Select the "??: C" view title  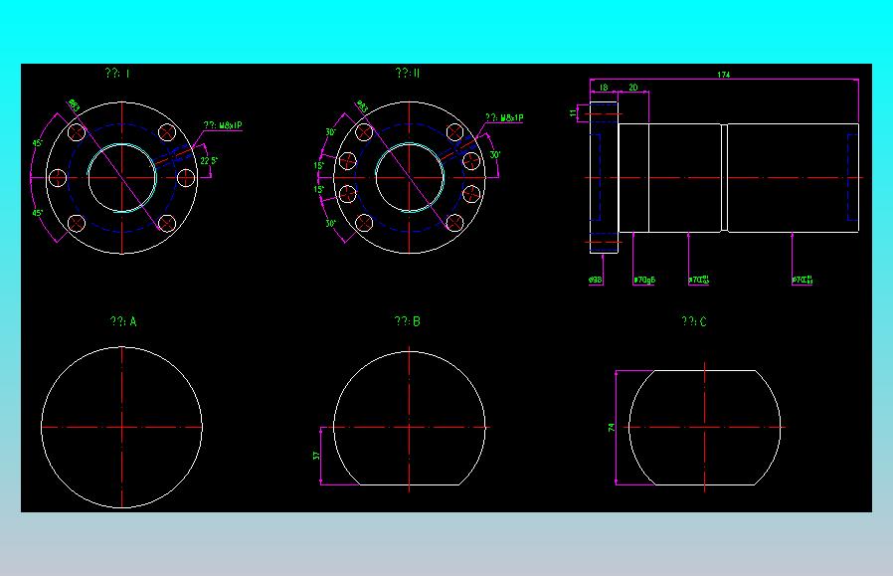(694, 321)
